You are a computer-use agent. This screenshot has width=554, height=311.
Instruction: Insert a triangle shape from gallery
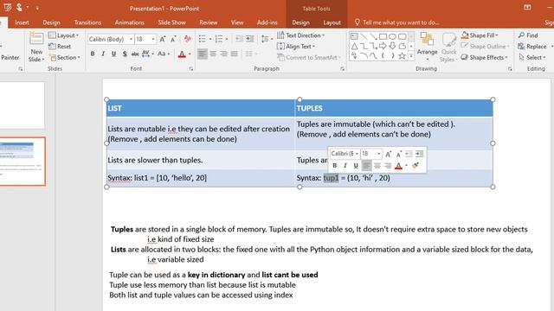pyautogui.click(x=354, y=46)
